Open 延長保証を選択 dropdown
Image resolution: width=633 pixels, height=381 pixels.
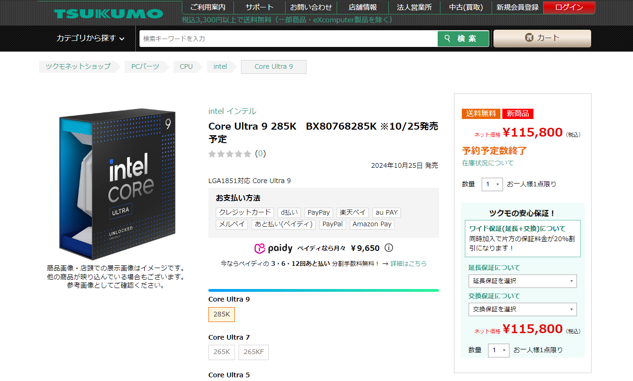click(x=522, y=281)
